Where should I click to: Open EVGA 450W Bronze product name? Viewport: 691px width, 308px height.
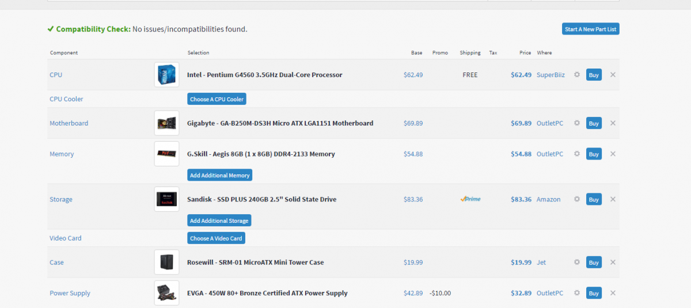coord(267,293)
